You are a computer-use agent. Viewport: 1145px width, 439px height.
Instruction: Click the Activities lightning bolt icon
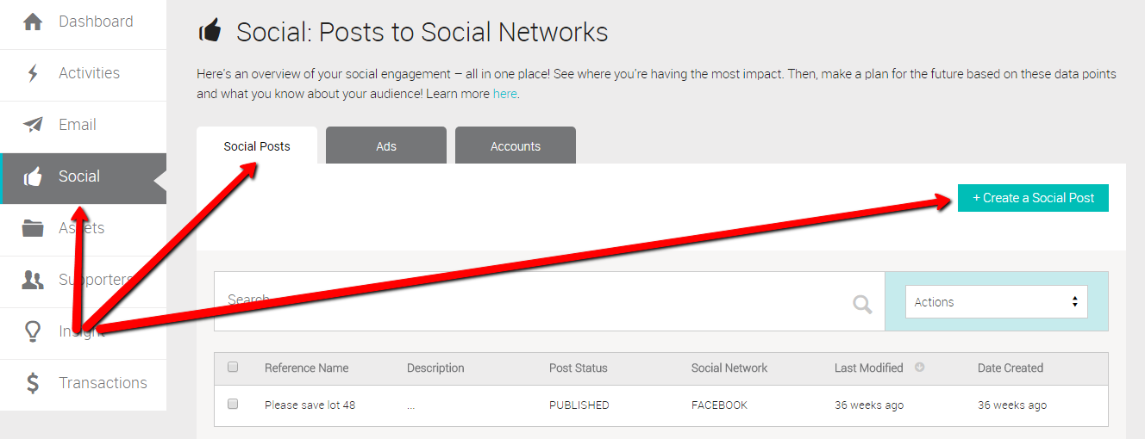pyautogui.click(x=33, y=73)
